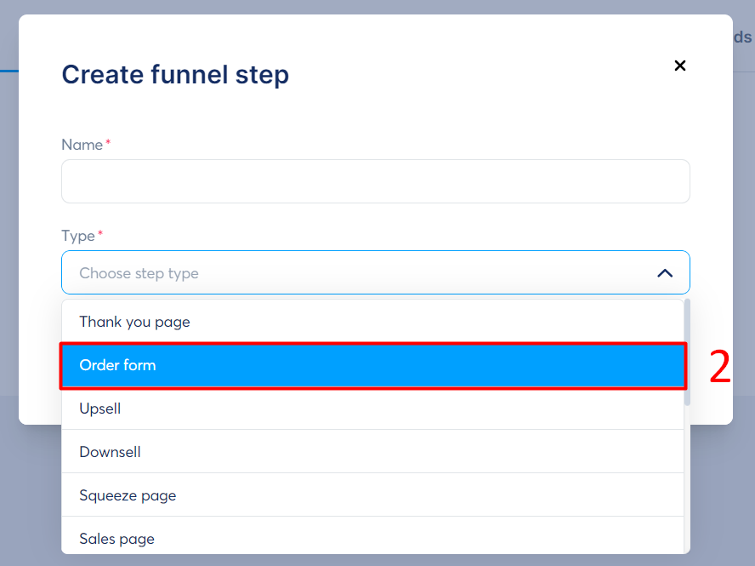755x566 pixels.
Task: Collapse the step type dropdown via its chevron
Action: [x=665, y=273]
